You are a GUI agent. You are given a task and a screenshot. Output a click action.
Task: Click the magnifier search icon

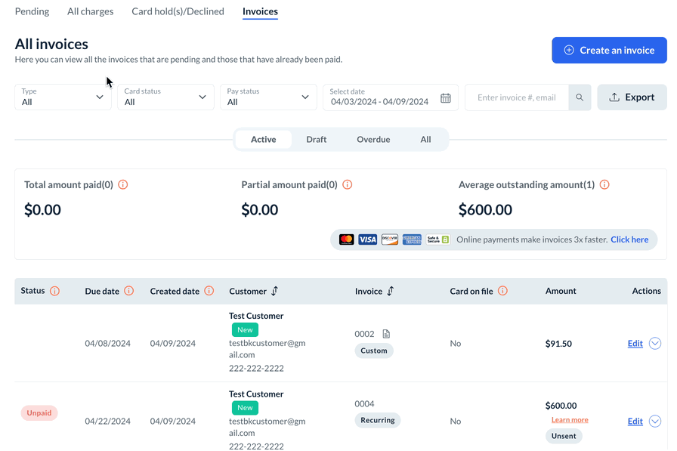[x=580, y=97]
